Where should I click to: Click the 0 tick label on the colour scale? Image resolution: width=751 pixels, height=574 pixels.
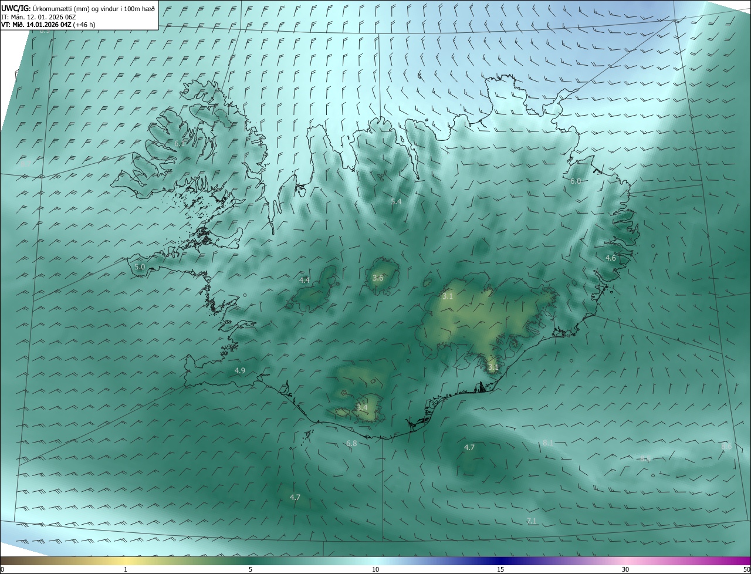[2, 570]
